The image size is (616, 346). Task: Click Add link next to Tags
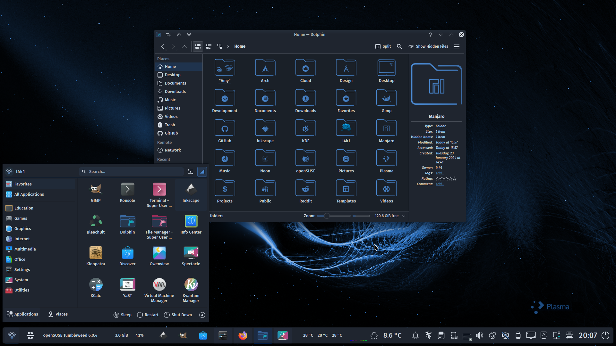(x=440, y=173)
